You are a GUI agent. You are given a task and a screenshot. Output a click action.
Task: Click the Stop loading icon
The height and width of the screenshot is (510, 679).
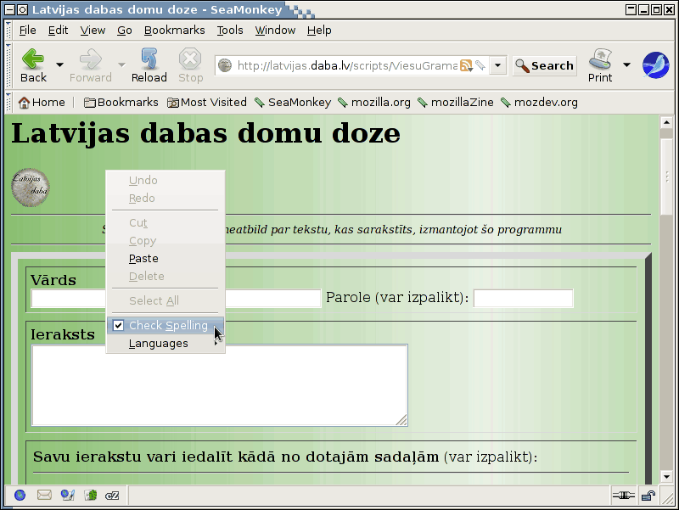click(x=190, y=59)
